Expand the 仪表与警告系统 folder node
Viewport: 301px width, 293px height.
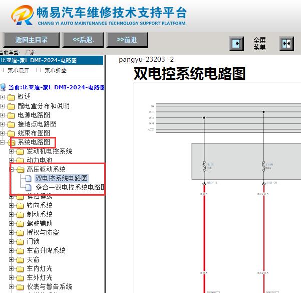tap(11, 287)
